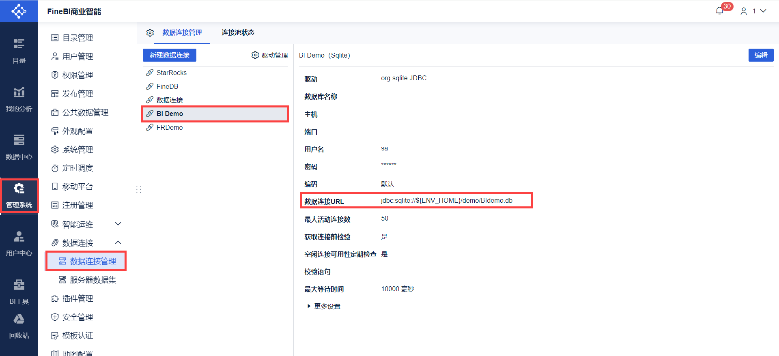This screenshot has height=356, width=779.
Task: Select the FRDemo connection
Action: 215,127
